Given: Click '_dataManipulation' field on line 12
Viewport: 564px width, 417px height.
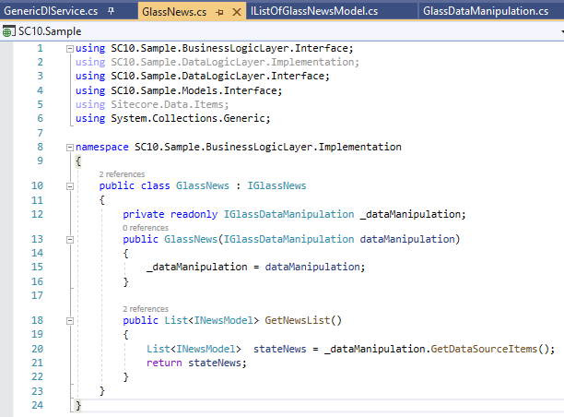Looking at the screenshot, I should click(x=410, y=214).
